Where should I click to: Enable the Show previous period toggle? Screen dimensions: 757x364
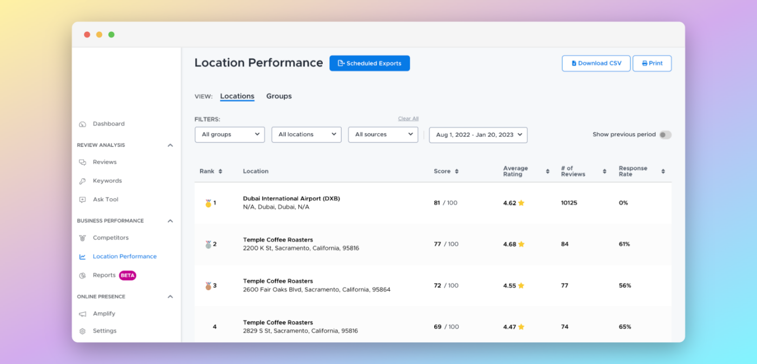tap(666, 134)
